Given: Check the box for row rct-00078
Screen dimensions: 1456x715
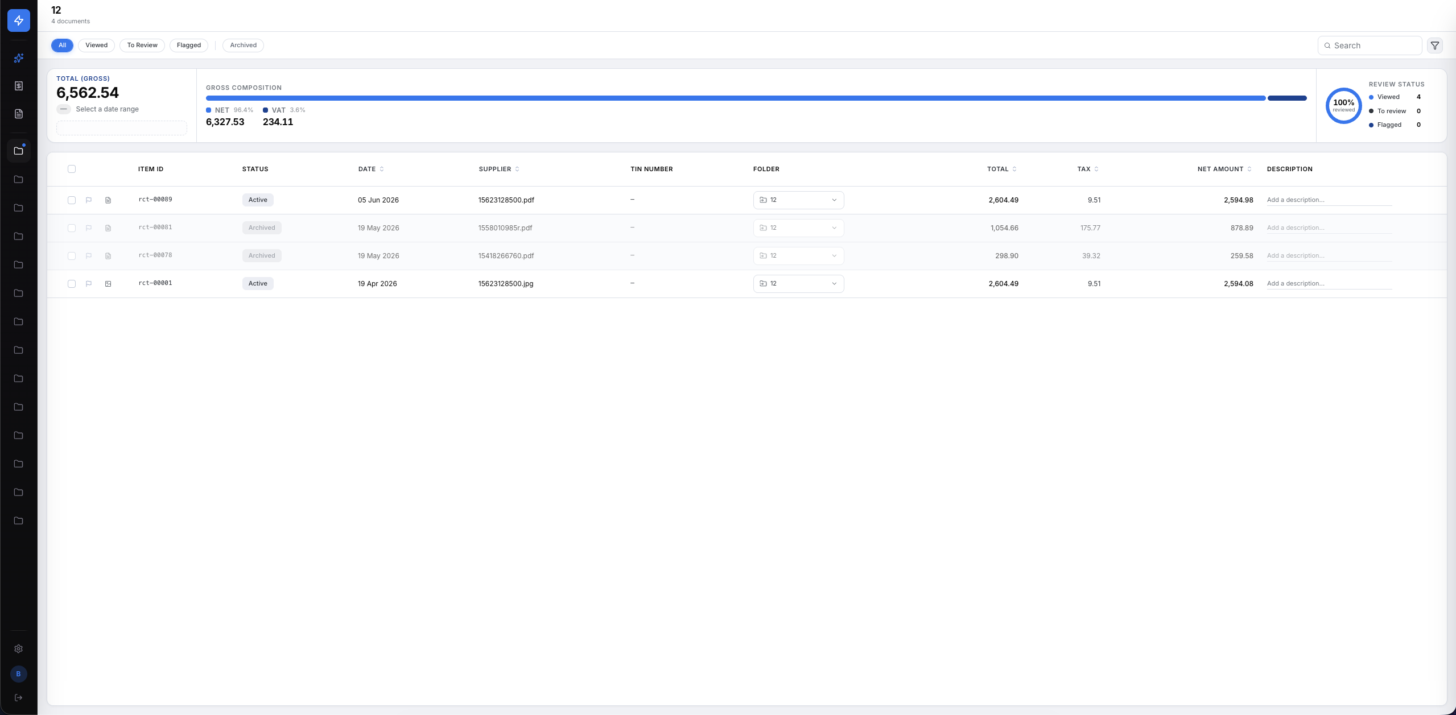Looking at the screenshot, I should [72, 256].
